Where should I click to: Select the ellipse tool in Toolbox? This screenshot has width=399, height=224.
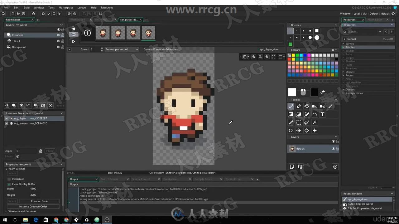(x=299, y=114)
